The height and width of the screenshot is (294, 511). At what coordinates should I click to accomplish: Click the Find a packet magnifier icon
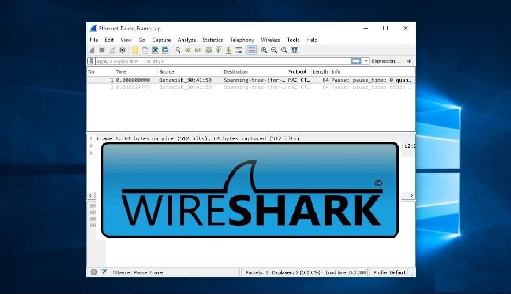pos(178,50)
